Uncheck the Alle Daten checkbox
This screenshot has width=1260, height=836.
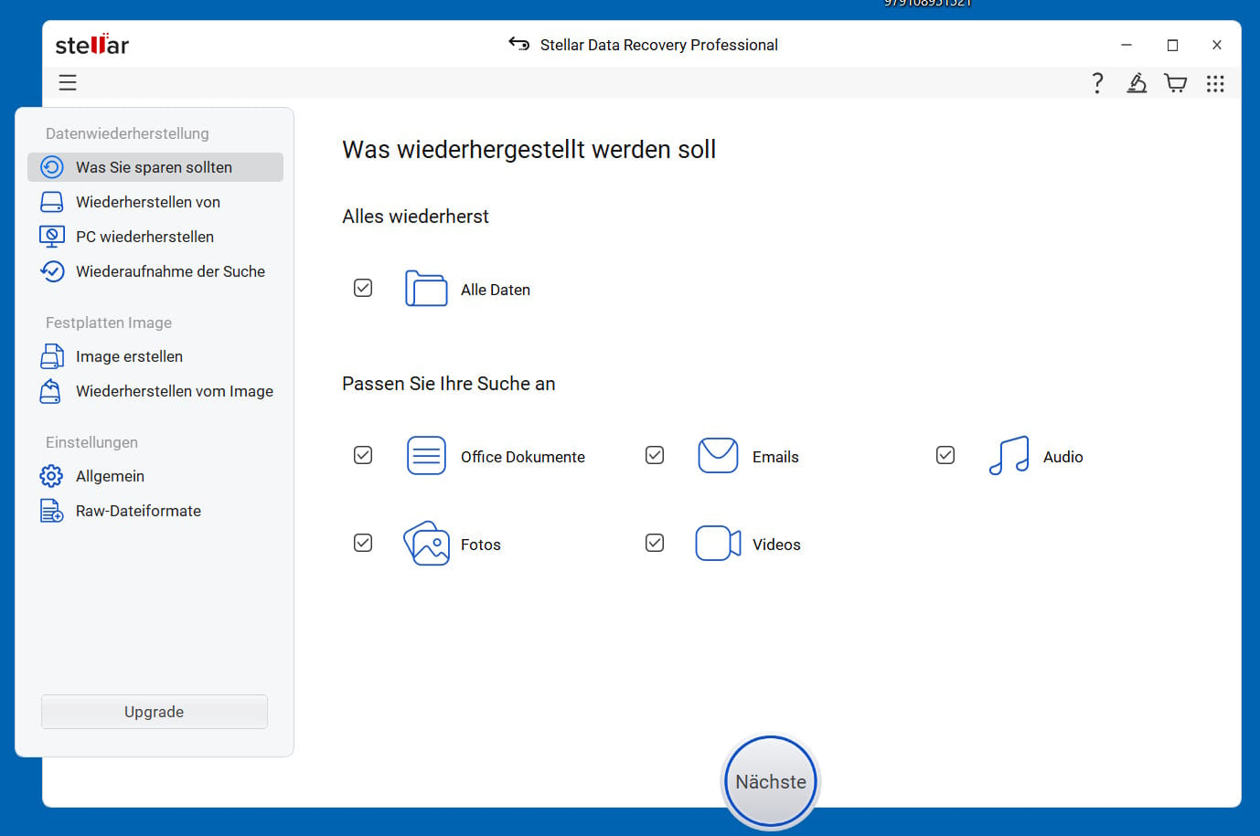tap(363, 289)
